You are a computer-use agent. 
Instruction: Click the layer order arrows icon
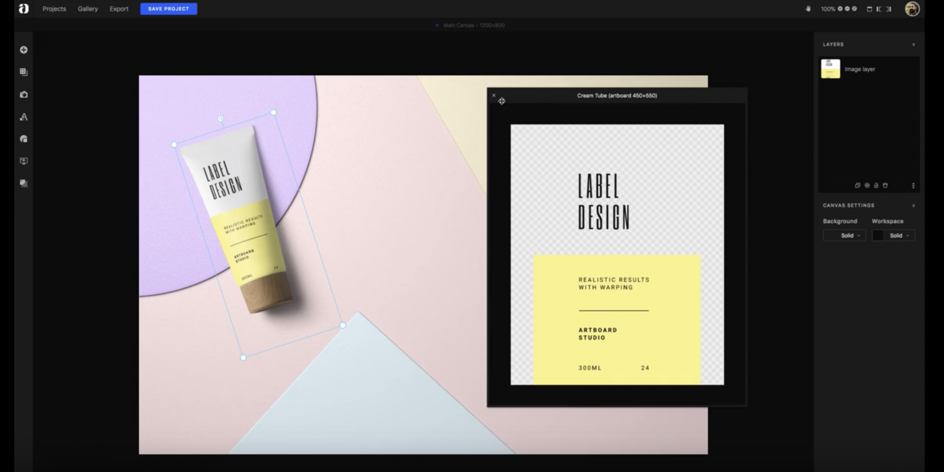click(914, 185)
